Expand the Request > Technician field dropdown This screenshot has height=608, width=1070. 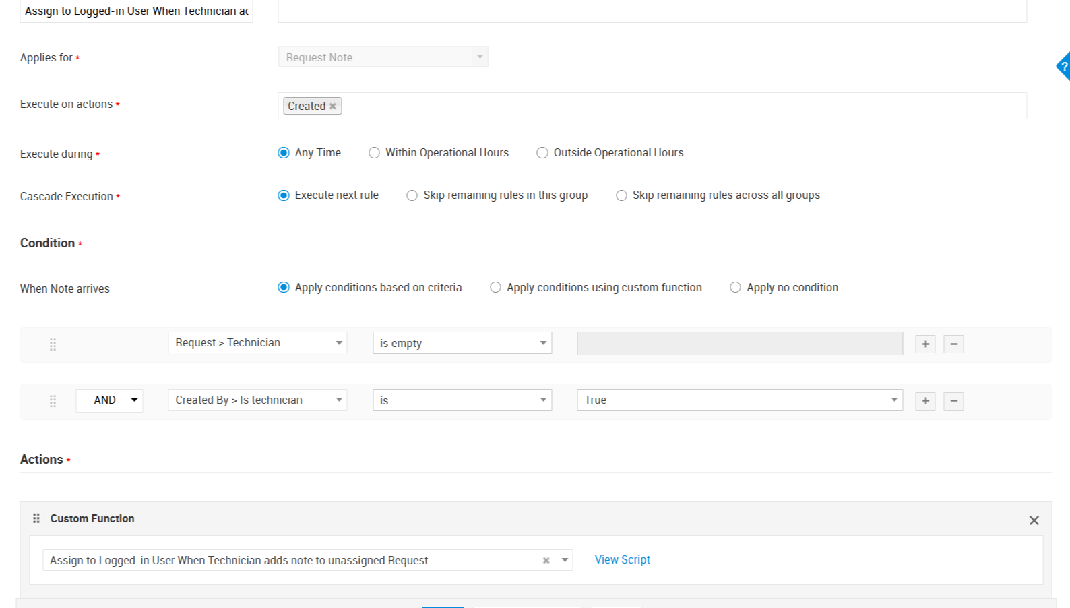[x=257, y=343]
